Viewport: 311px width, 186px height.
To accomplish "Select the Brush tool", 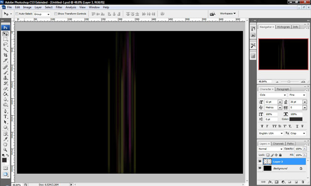I will 5,72.
